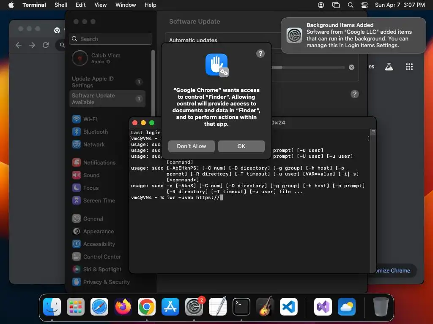Image resolution: width=433 pixels, height=324 pixels.
Task: Open Software Update help question mark
Action: click(x=355, y=94)
